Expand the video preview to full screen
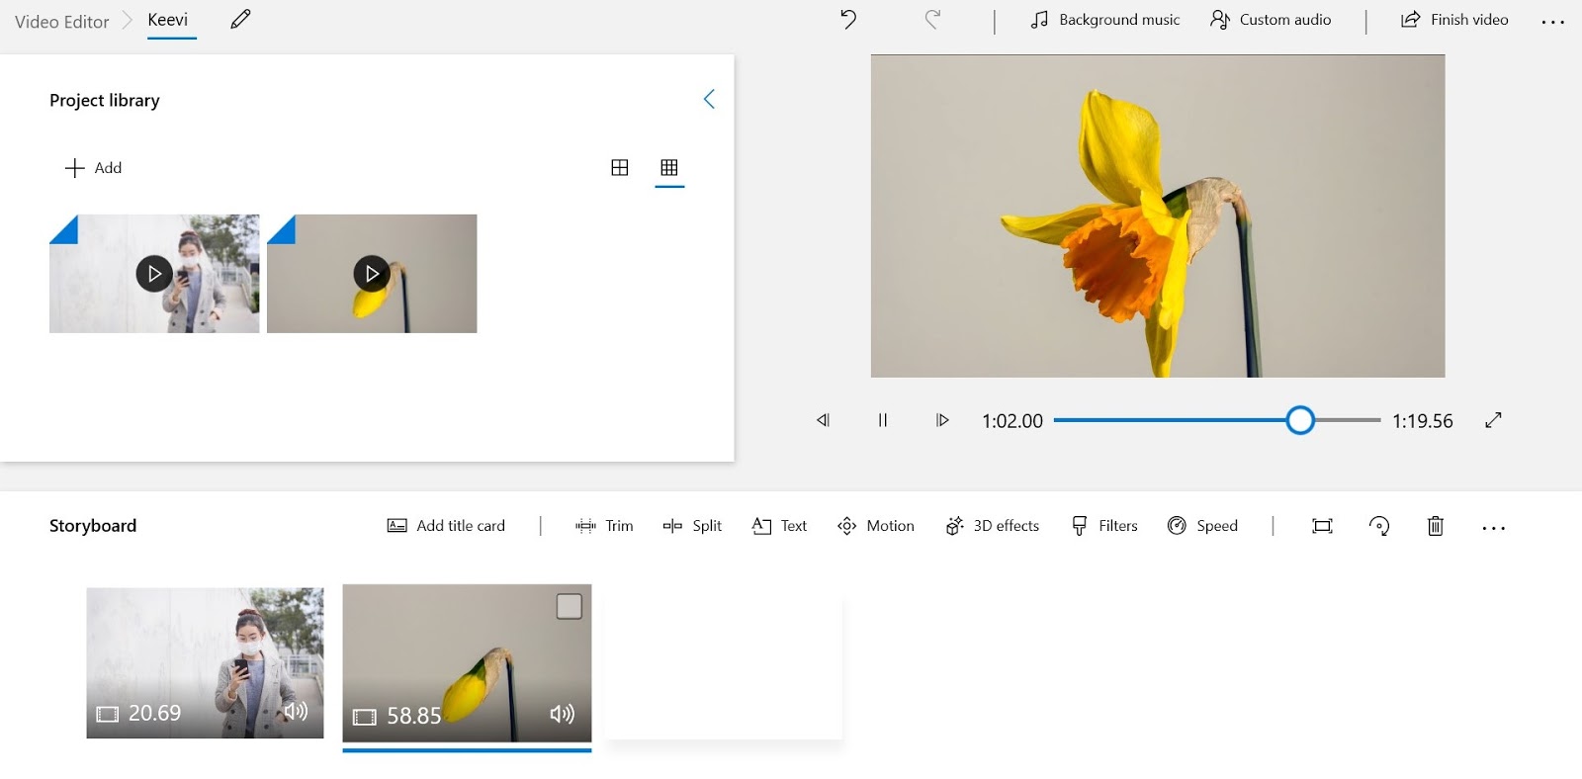 point(1493,420)
